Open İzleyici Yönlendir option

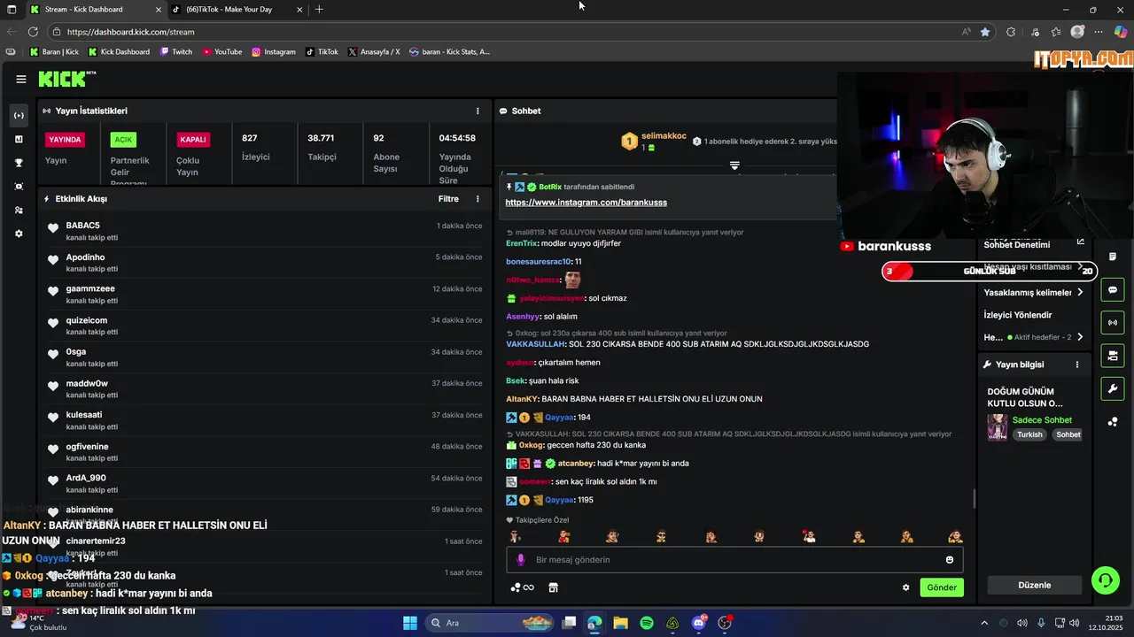[x=1018, y=315]
